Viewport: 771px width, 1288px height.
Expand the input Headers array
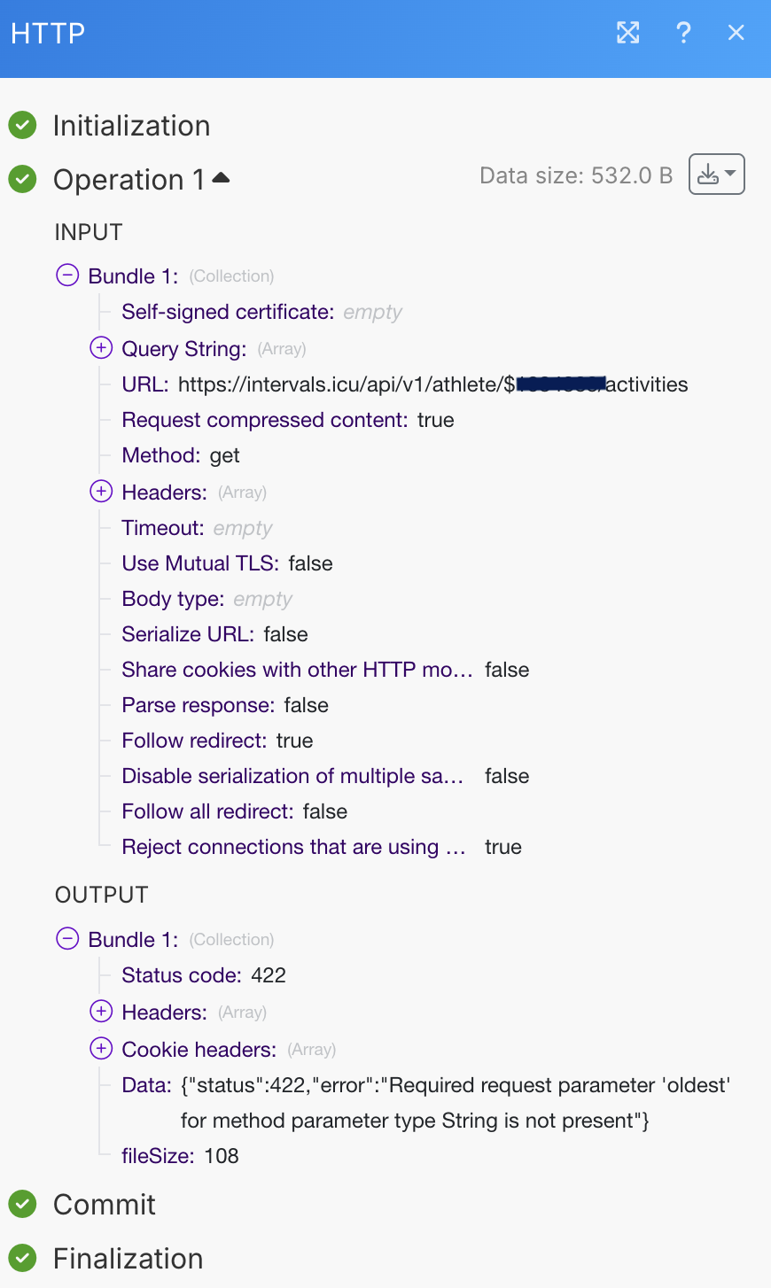[x=101, y=491]
